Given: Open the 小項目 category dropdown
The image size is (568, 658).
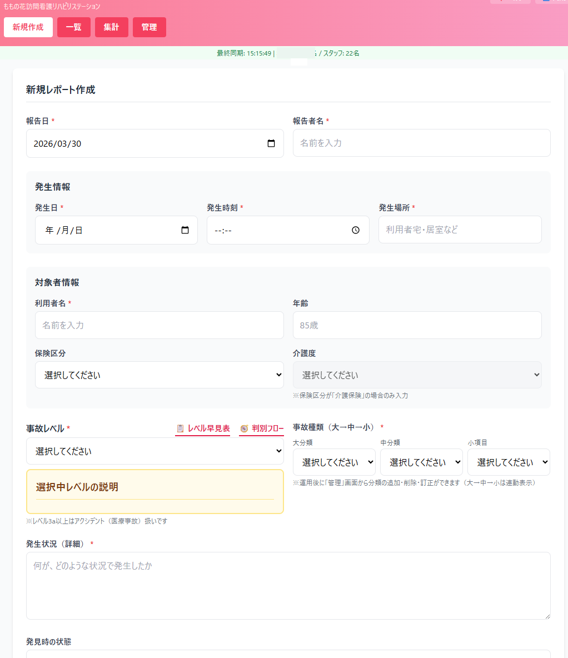Looking at the screenshot, I should click(x=509, y=462).
